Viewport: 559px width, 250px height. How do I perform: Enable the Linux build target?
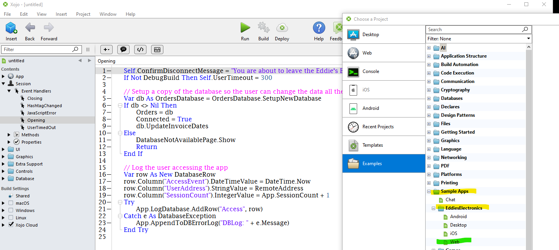(11, 217)
